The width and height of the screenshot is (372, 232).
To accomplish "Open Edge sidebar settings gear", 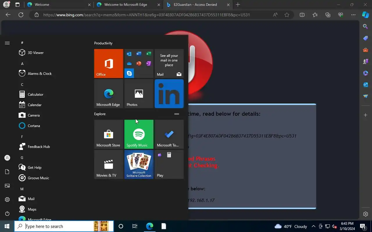I will tap(366, 214).
